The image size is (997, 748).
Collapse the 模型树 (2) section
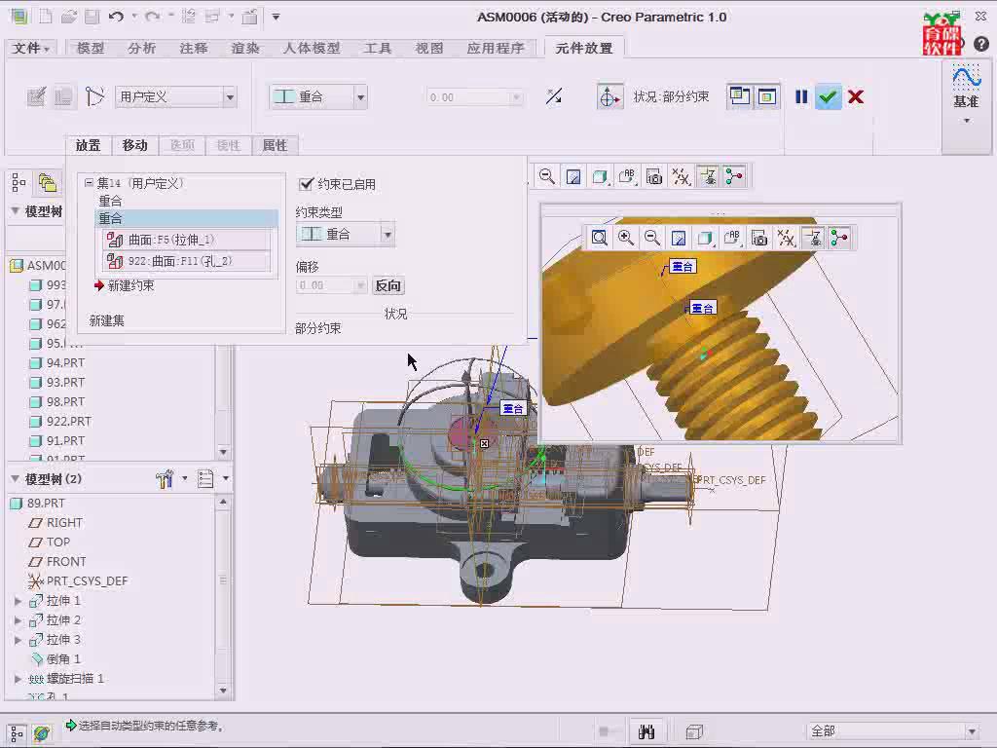[x=15, y=478]
